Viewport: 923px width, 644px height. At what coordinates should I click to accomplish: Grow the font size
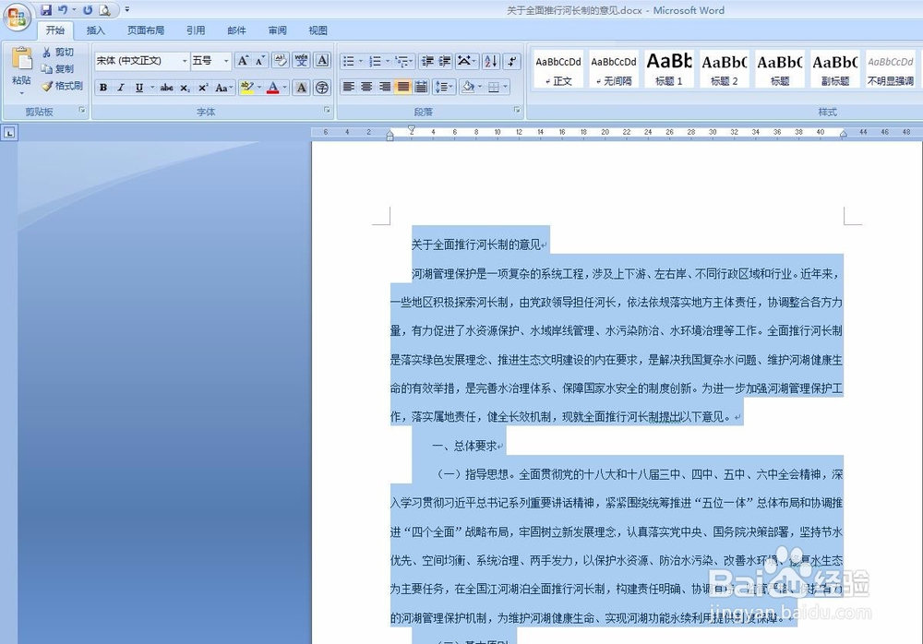242,60
